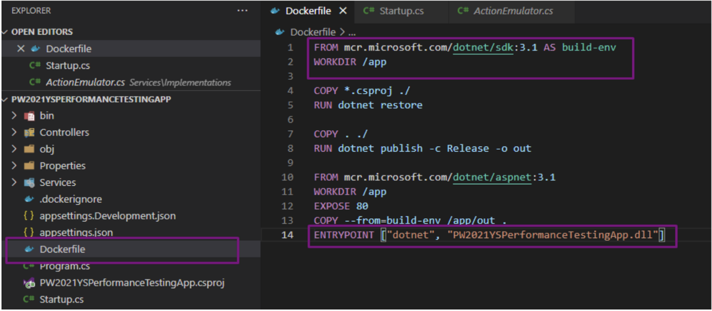Screen dimensions: 712x311
Task: Click the project file icon beside PW2021YSPerformanceTestingApp.csproj
Action: [x=29, y=283]
